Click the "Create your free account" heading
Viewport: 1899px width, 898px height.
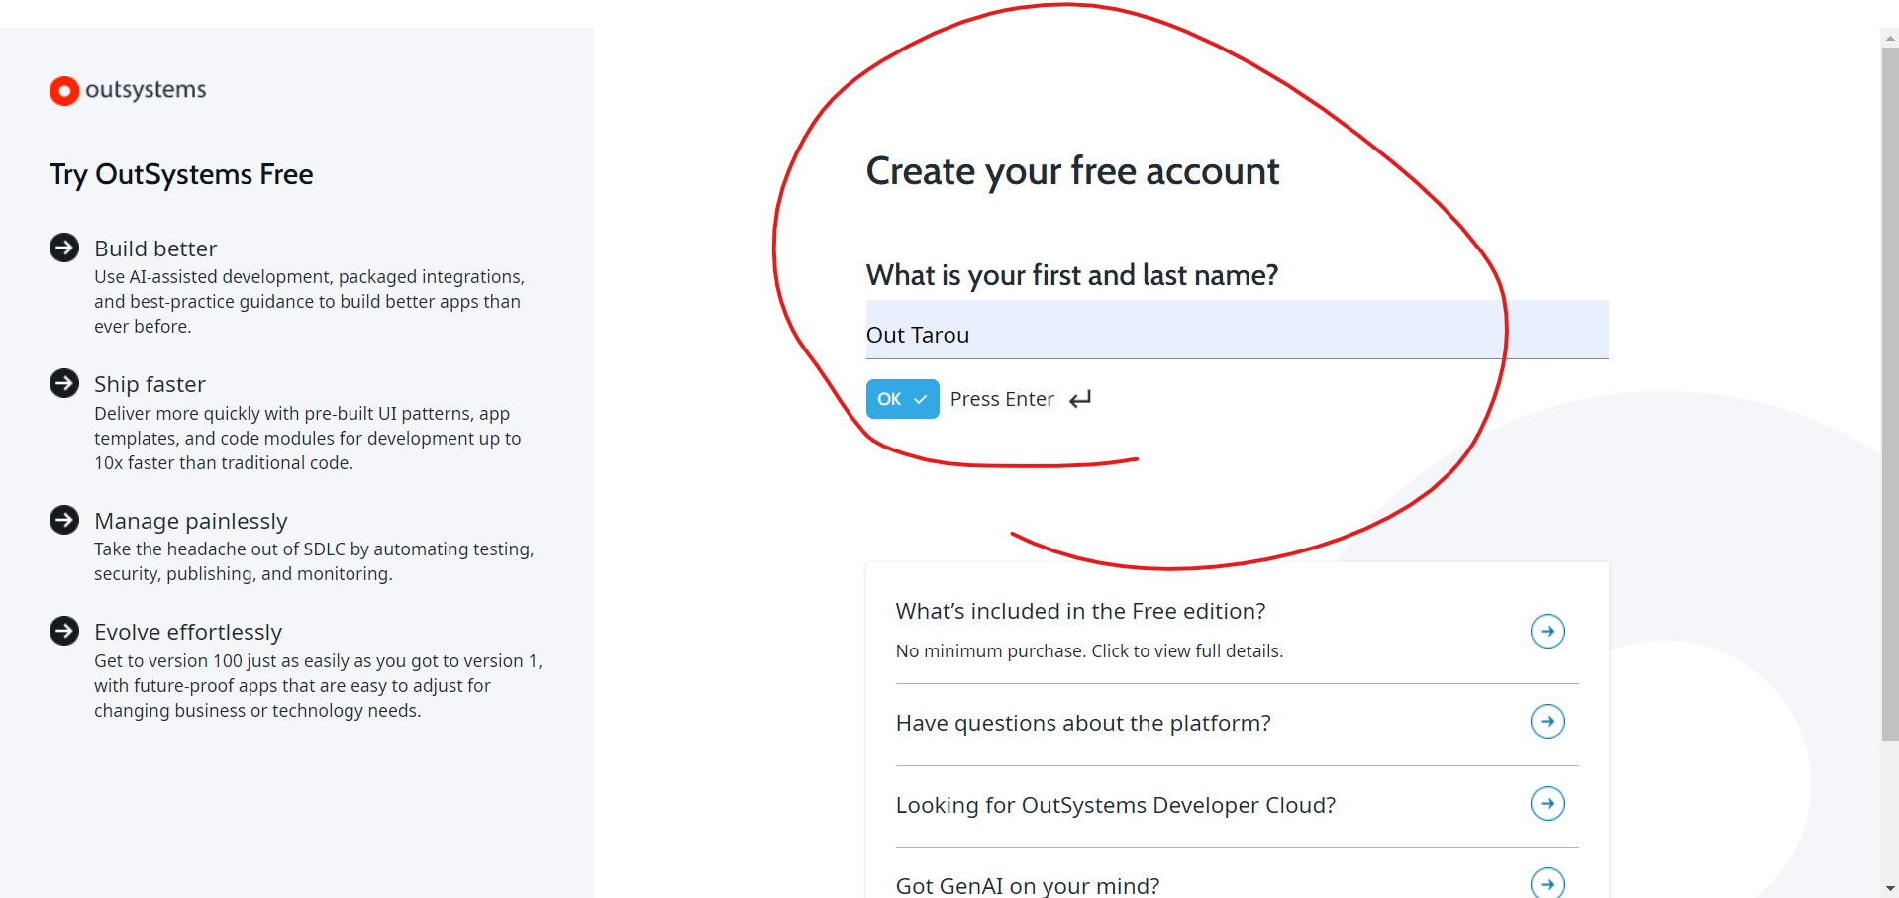(x=1072, y=172)
